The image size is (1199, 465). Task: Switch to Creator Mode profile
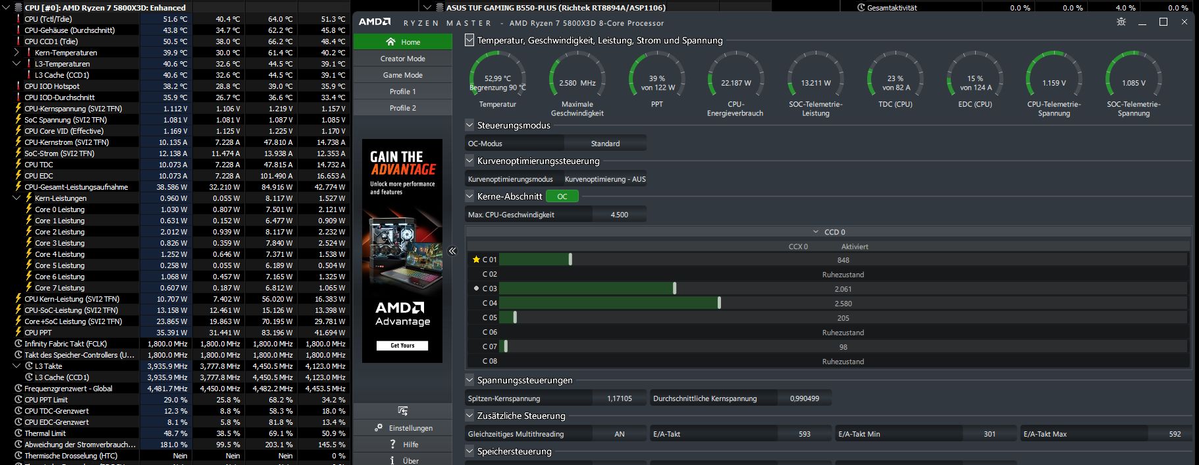403,59
